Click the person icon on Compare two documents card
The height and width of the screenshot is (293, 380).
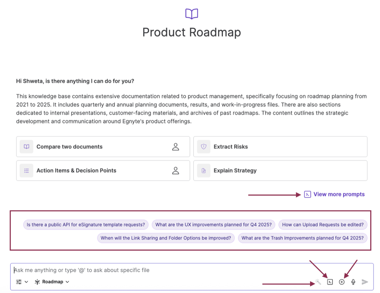pos(176,146)
